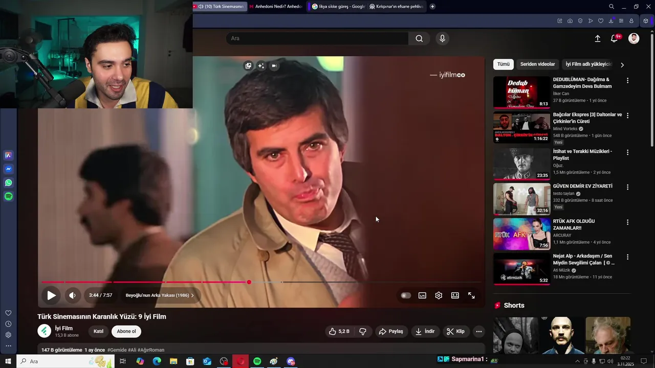The height and width of the screenshot is (368, 655).
Task: Open the browser heart bookmarks icon
Action: (601, 21)
